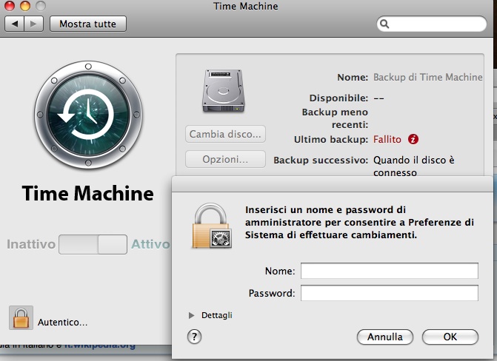Click the back navigation arrow
This screenshot has width=497, height=361.
tap(15, 24)
